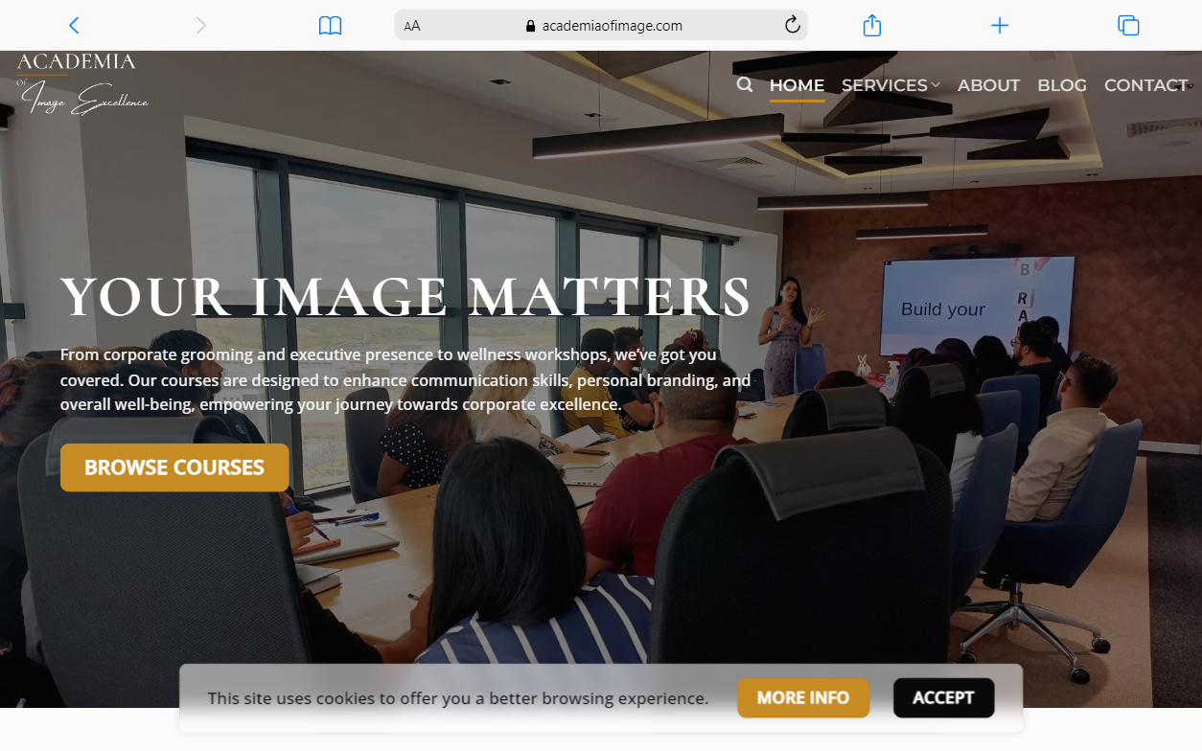
Task: Click the BROWSE COURSES button
Action: (x=174, y=467)
